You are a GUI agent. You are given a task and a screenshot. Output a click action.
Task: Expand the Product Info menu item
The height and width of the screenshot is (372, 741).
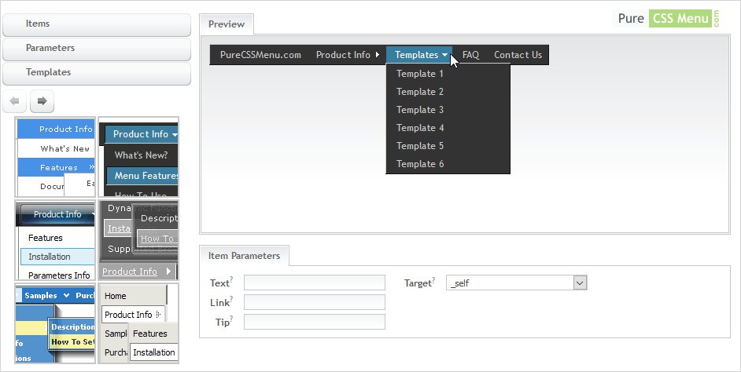348,55
